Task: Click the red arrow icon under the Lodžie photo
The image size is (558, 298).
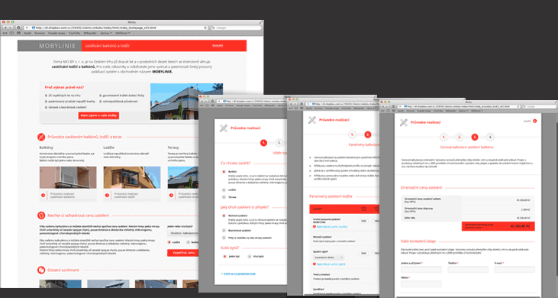Action: pos(107,195)
